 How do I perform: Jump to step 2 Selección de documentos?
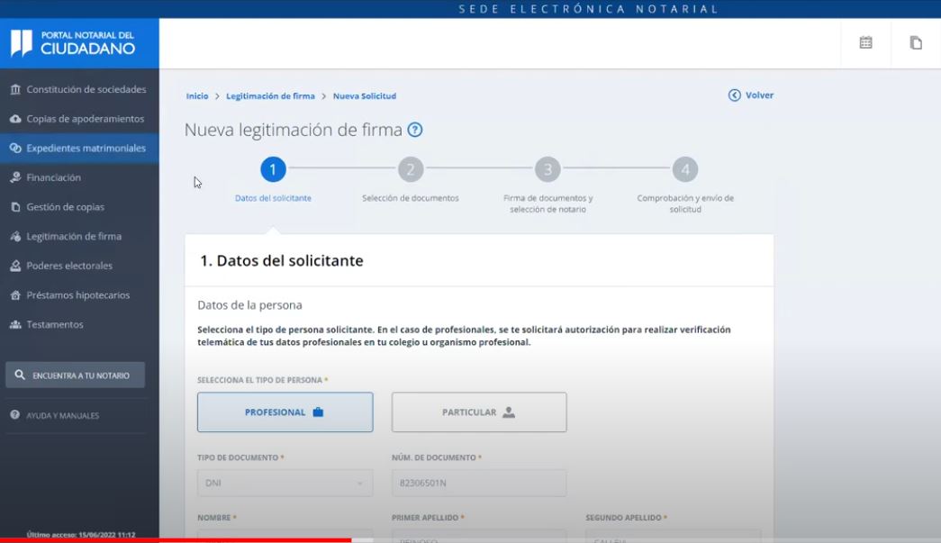pos(410,170)
